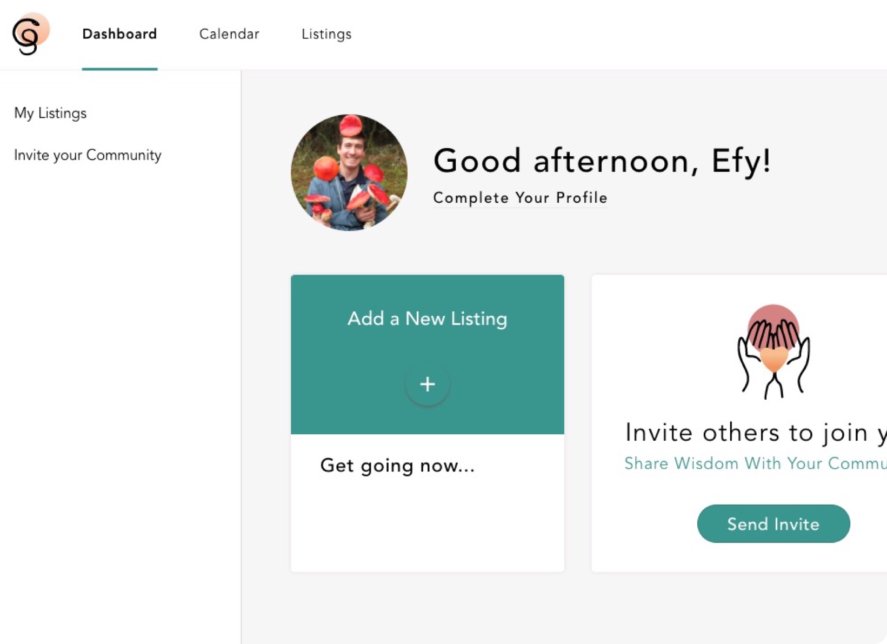Image resolution: width=887 pixels, height=644 pixels.
Task: Follow the Complete Your Profile link
Action: click(520, 198)
